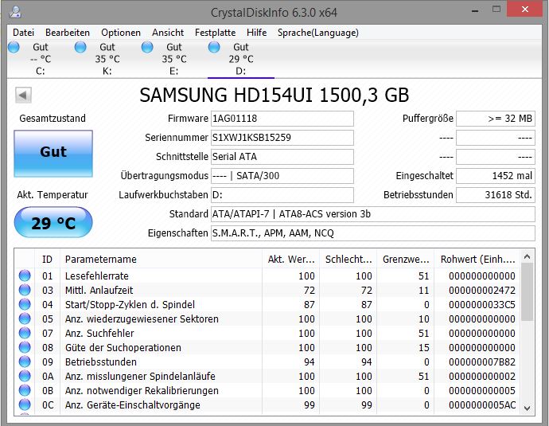Click status orb for wiederzugewiesener Sektoren row
The image size is (549, 426).
click(25, 319)
